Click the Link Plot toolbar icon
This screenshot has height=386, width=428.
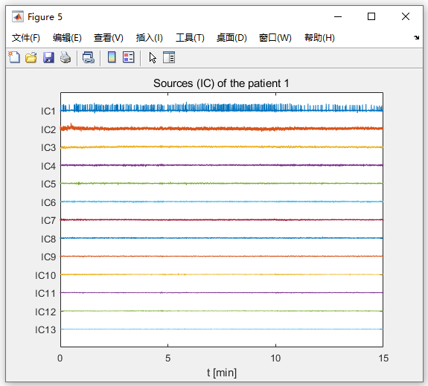tap(89, 57)
